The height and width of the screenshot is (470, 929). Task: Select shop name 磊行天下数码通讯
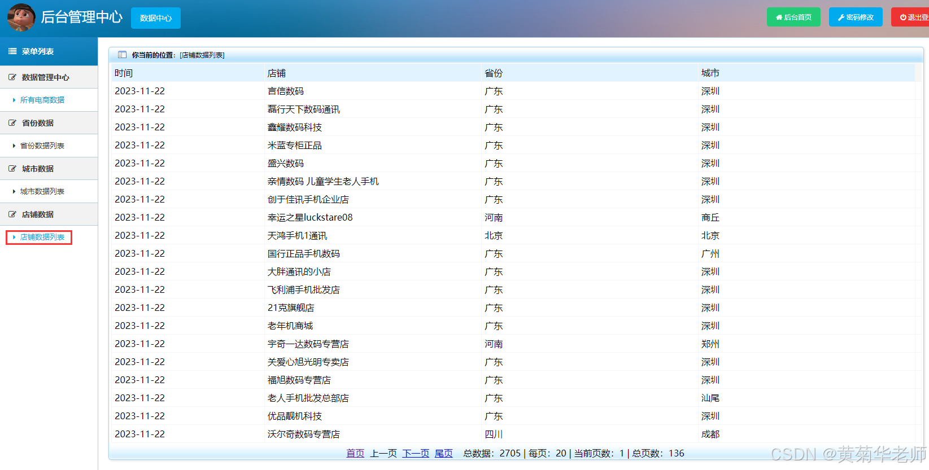[x=304, y=109]
